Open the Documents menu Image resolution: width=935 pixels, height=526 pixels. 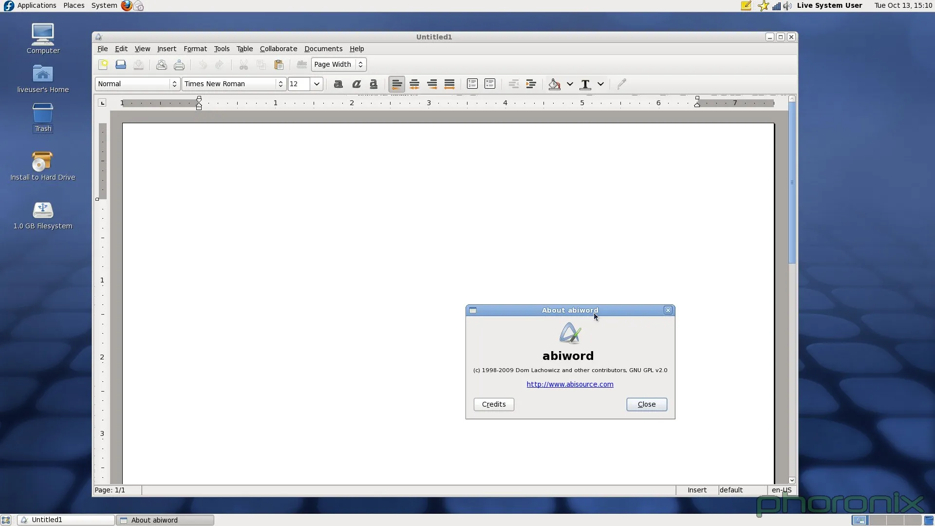[323, 49]
